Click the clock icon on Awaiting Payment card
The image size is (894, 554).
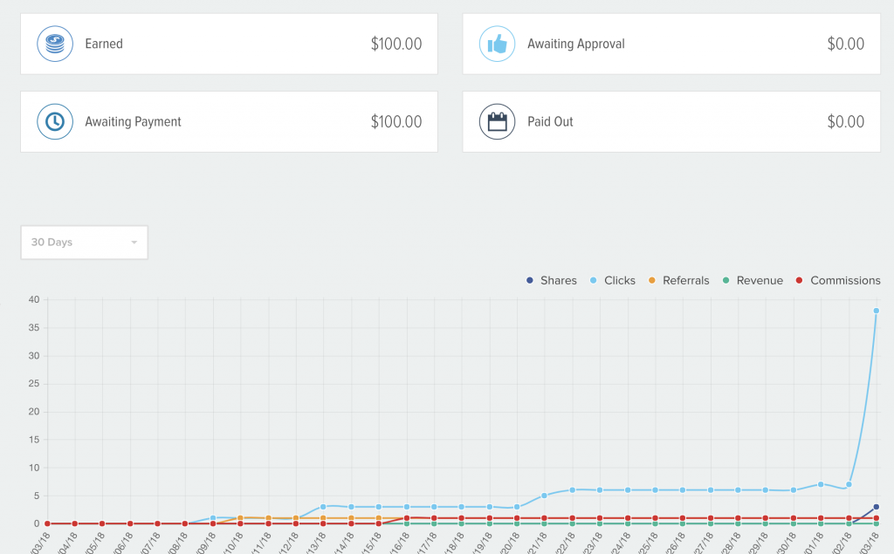54,121
